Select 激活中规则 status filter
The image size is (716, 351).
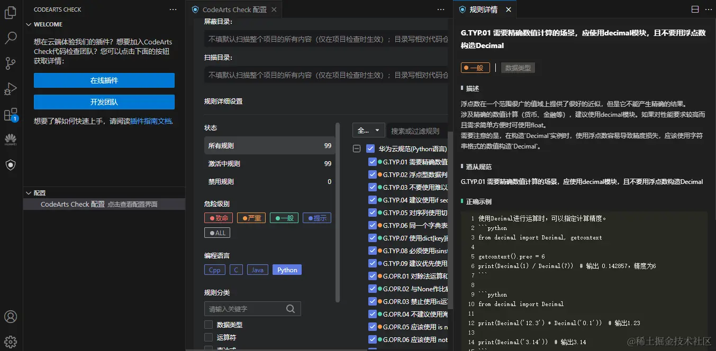270,163
